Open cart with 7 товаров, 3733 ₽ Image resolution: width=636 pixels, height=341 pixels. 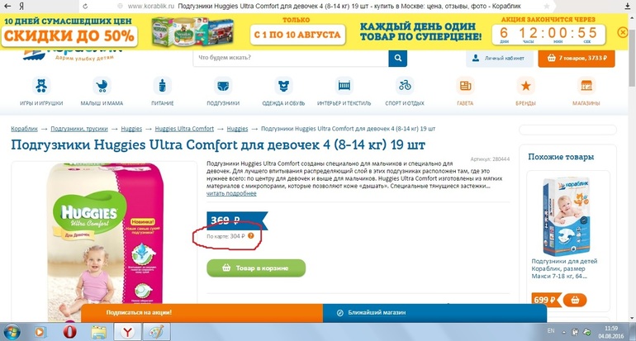[577, 58]
